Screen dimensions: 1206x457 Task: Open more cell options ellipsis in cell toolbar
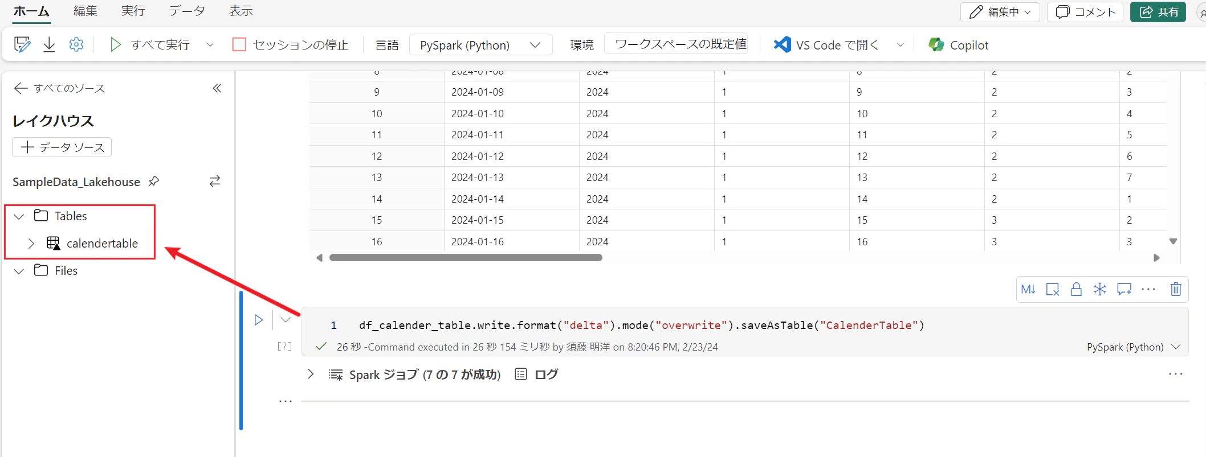pos(1148,289)
